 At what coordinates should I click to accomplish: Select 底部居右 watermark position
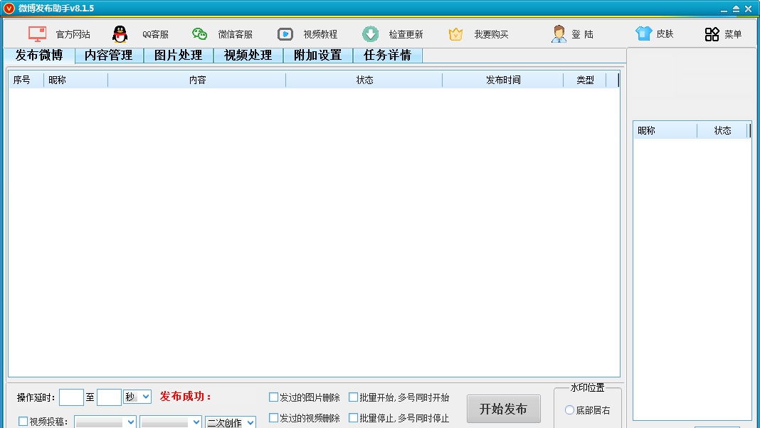click(x=569, y=409)
